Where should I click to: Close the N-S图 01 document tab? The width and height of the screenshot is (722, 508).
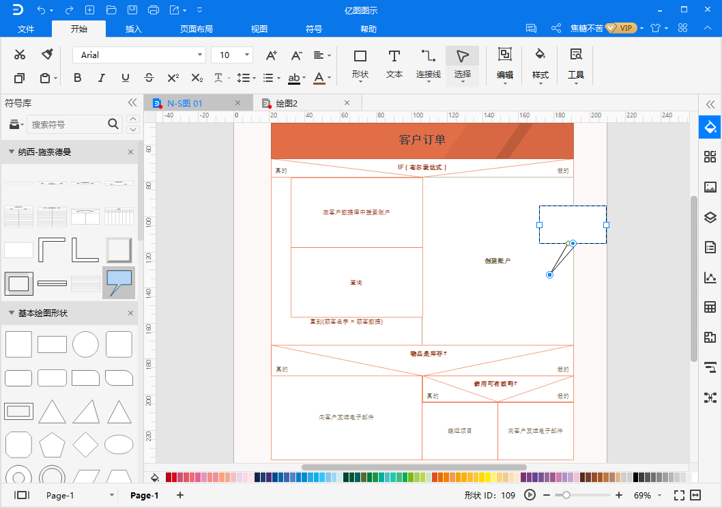[x=237, y=102]
